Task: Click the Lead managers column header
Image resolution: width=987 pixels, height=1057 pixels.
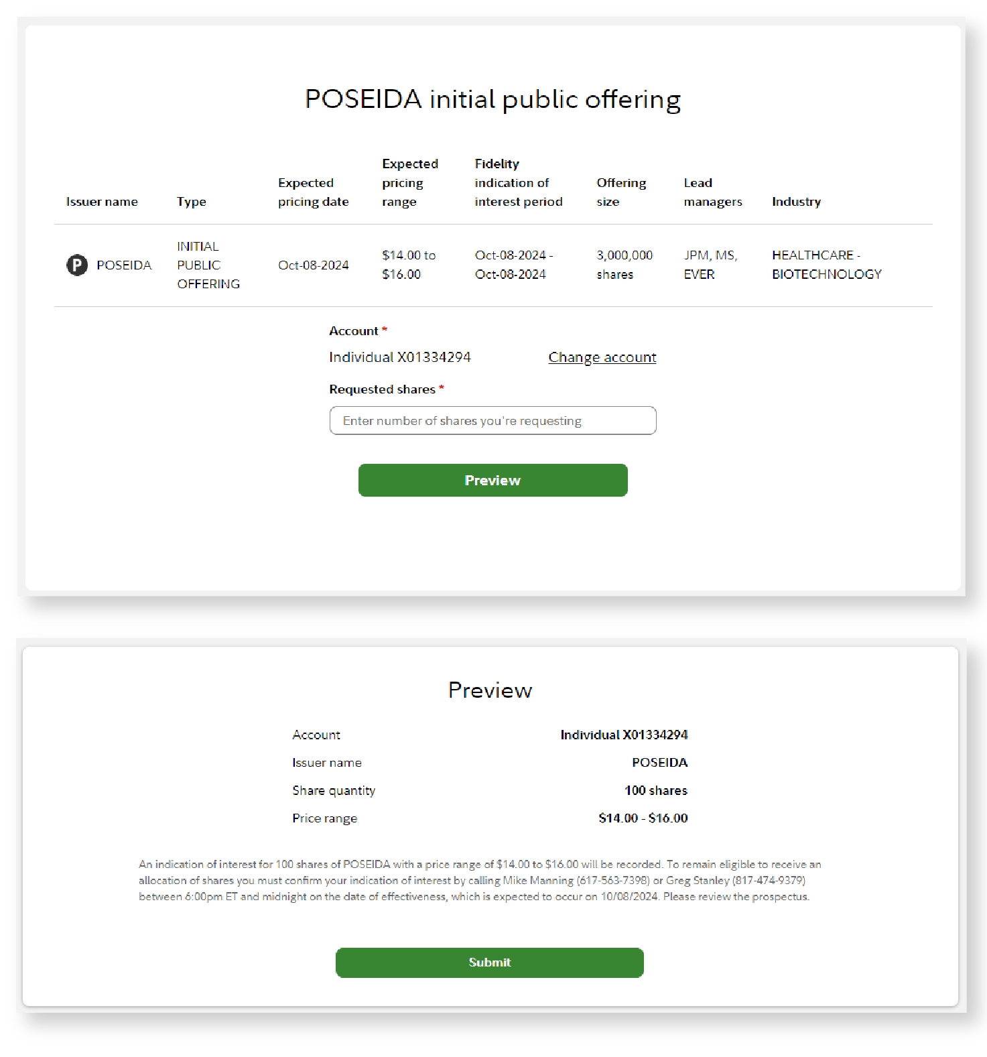Action: pyautogui.click(x=712, y=192)
